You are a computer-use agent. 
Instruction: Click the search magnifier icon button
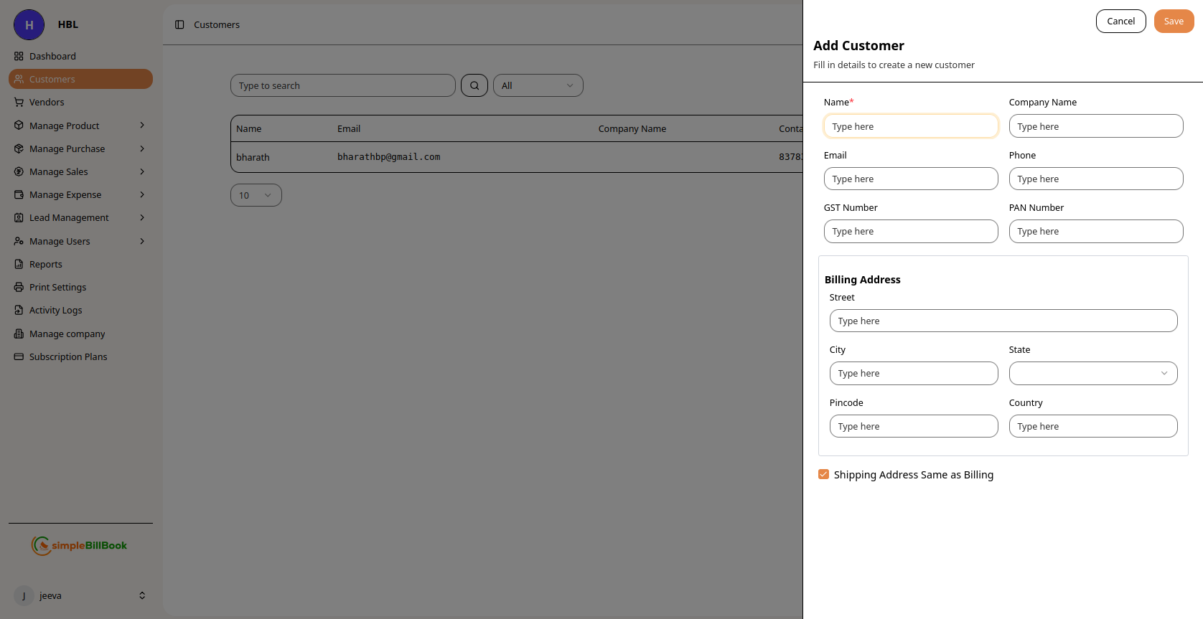(474, 85)
